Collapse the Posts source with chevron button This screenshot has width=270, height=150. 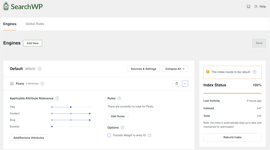click(x=185, y=84)
